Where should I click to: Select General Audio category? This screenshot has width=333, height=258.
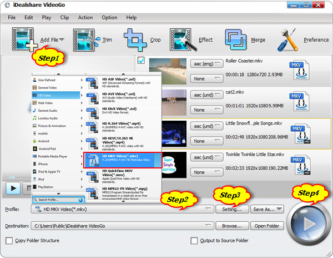click(x=57, y=111)
